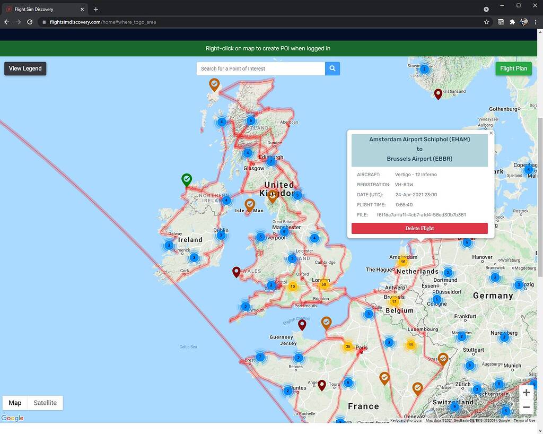
Task: Select the Flight Sim Discovery browser tab
Action: tap(42, 9)
